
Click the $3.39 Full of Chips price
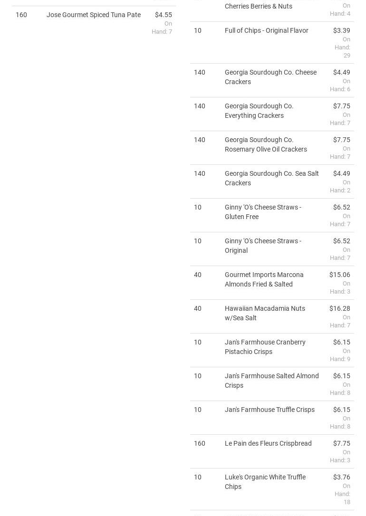click(341, 30)
